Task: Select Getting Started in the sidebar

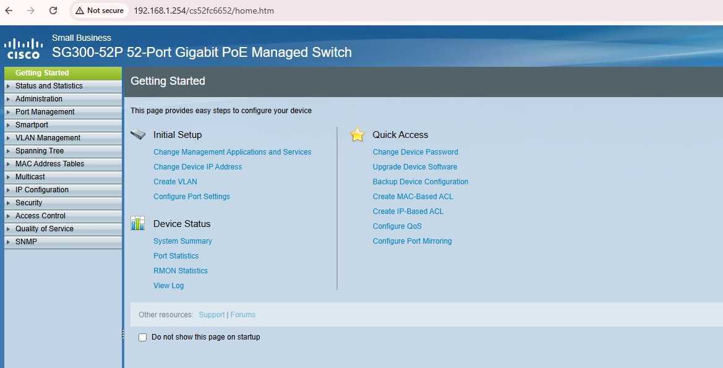Action: pos(63,73)
